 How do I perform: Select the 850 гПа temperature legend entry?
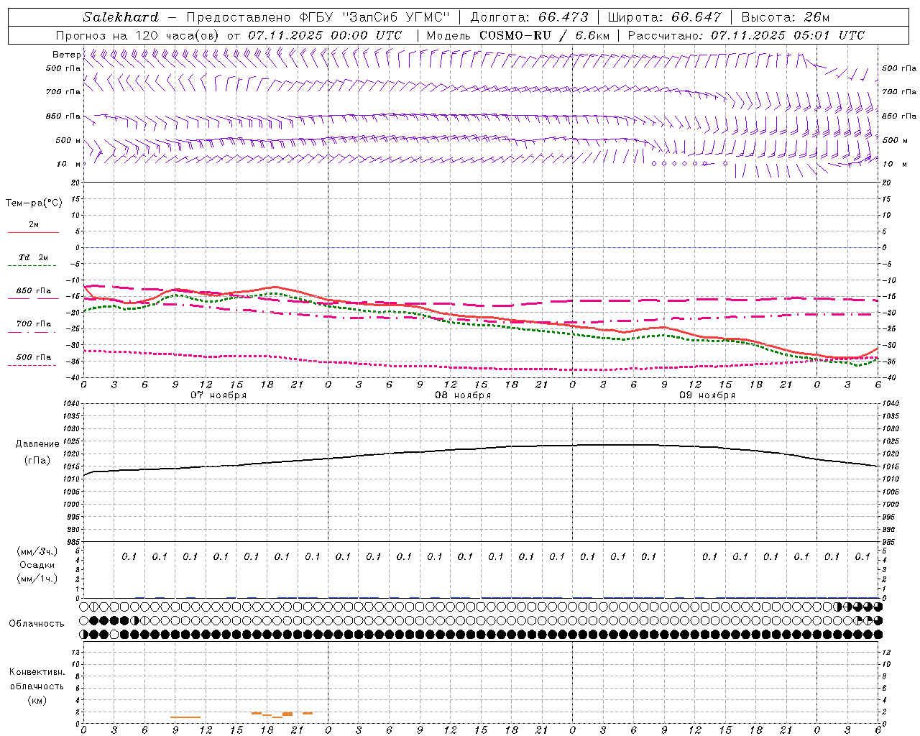[34, 290]
